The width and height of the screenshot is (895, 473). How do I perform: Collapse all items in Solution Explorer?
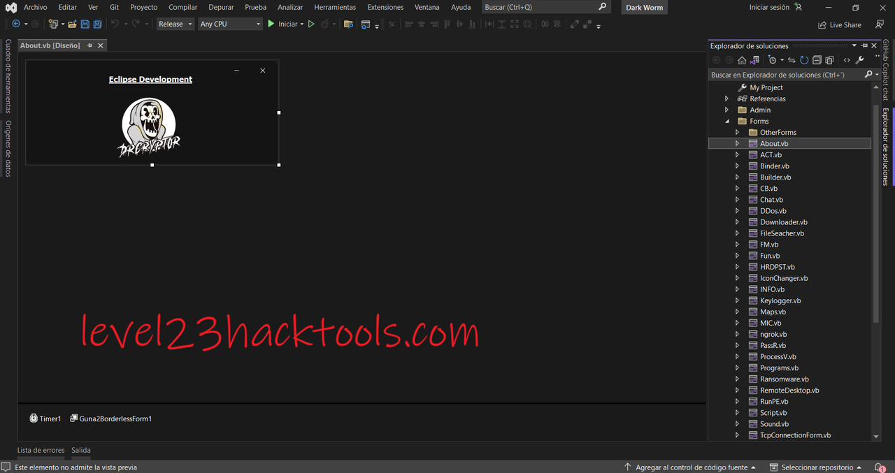point(817,60)
